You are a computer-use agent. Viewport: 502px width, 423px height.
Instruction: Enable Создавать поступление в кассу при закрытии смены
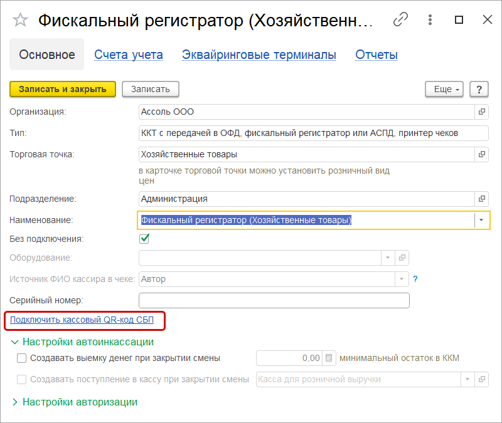[x=21, y=380]
